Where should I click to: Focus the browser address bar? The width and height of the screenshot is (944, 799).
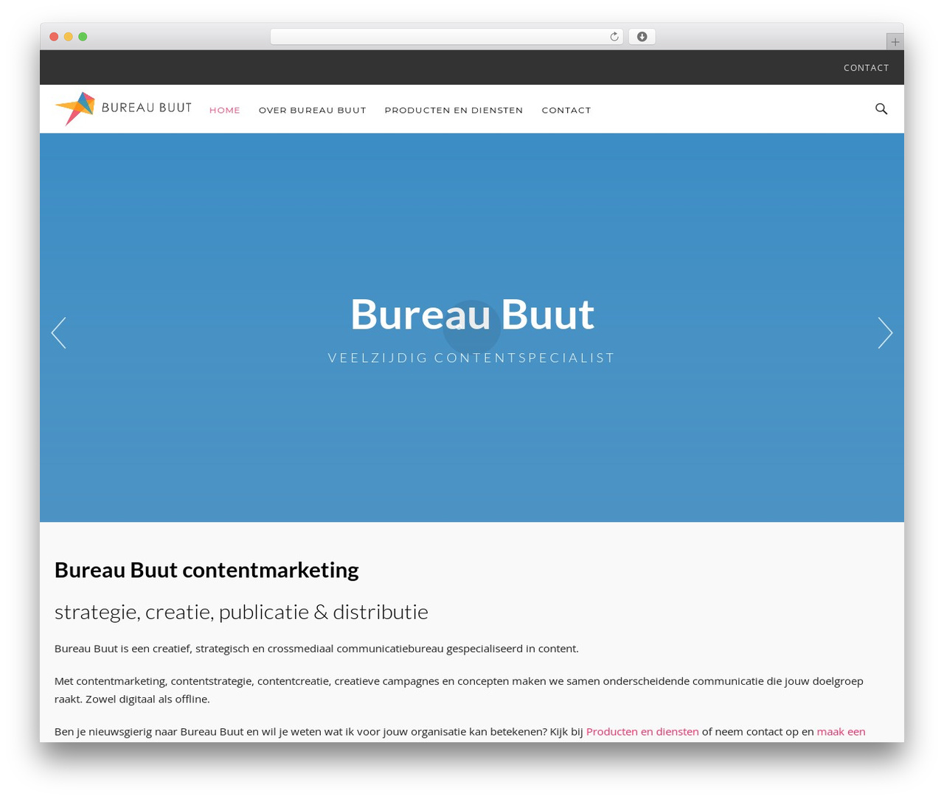447,37
